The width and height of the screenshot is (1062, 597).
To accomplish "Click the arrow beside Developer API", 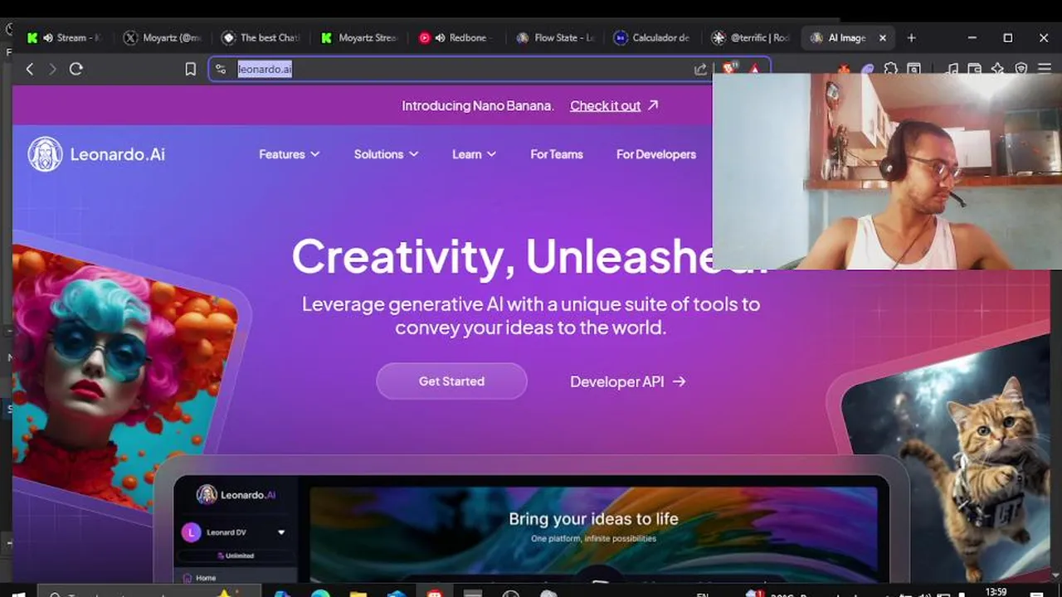I will 680,381.
